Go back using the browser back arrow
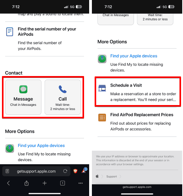The image size is (183, 196). [x=9, y=183]
